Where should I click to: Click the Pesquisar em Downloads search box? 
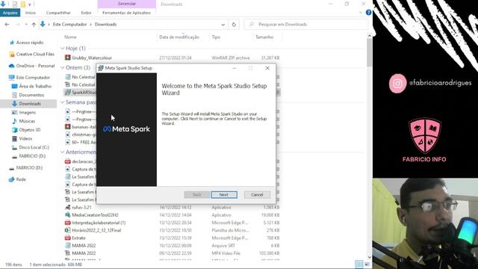point(305,25)
